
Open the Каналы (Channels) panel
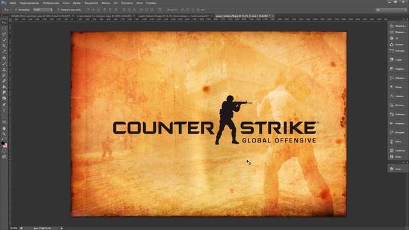397,44
